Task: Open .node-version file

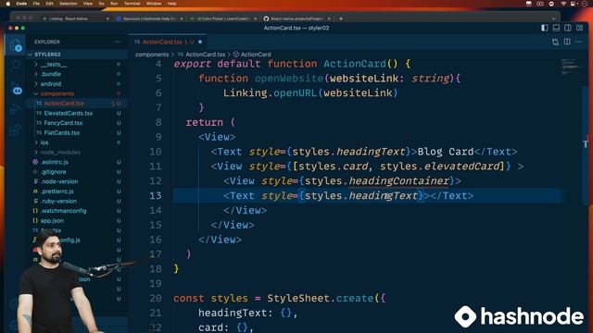Action: tap(59, 181)
